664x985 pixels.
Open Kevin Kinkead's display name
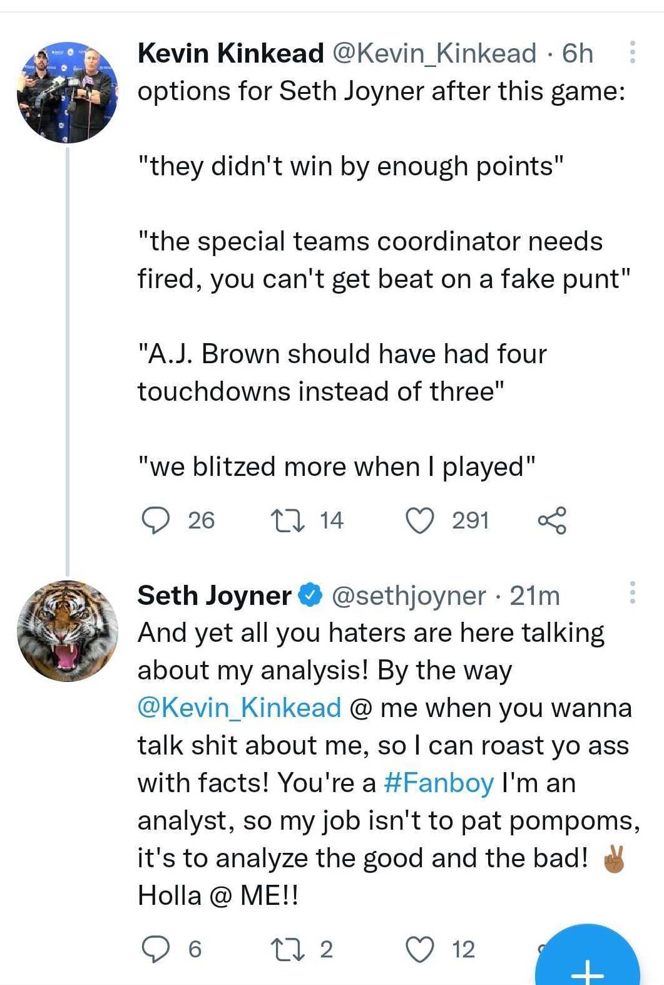tap(230, 53)
